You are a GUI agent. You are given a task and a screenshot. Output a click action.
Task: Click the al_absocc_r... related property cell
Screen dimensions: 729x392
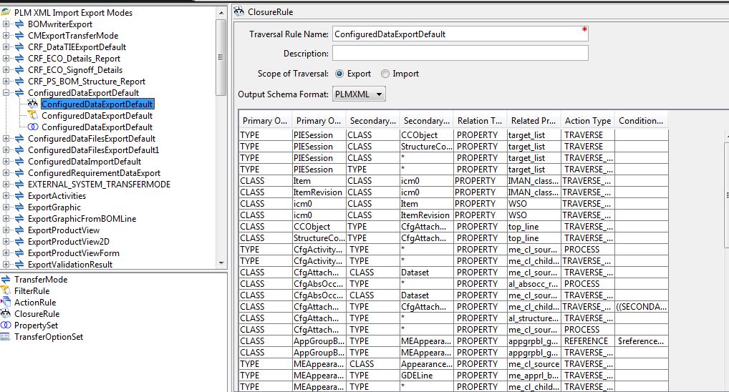pos(534,284)
